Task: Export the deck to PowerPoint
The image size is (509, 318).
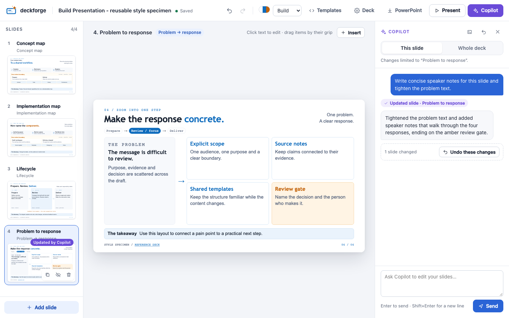Action: (405, 11)
